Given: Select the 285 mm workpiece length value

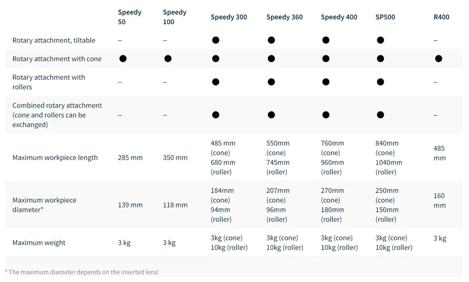Looking at the screenshot, I should click(x=130, y=157).
